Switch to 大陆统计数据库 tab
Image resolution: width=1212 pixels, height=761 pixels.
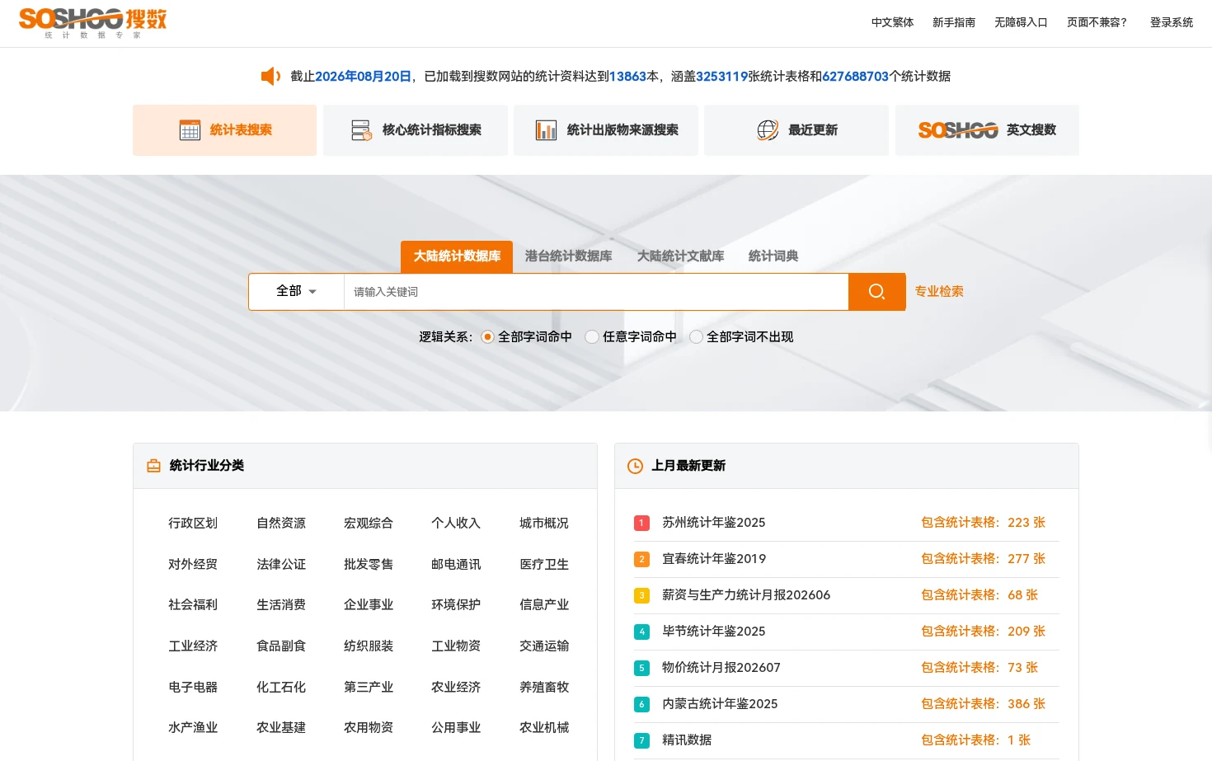click(x=457, y=256)
